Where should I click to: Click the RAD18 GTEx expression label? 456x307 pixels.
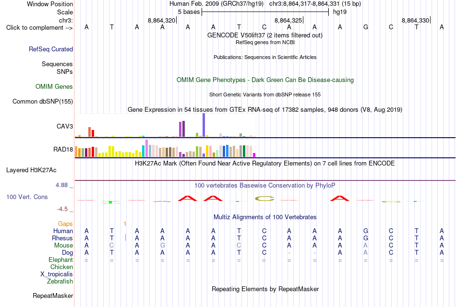(x=63, y=150)
